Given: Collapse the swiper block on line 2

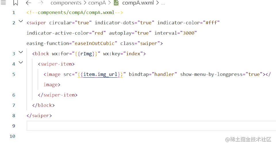Looking at the screenshot, I should pos(21,21).
